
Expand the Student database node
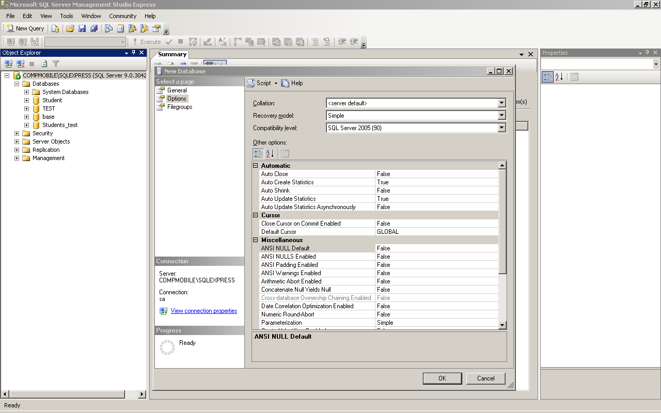(26, 100)
